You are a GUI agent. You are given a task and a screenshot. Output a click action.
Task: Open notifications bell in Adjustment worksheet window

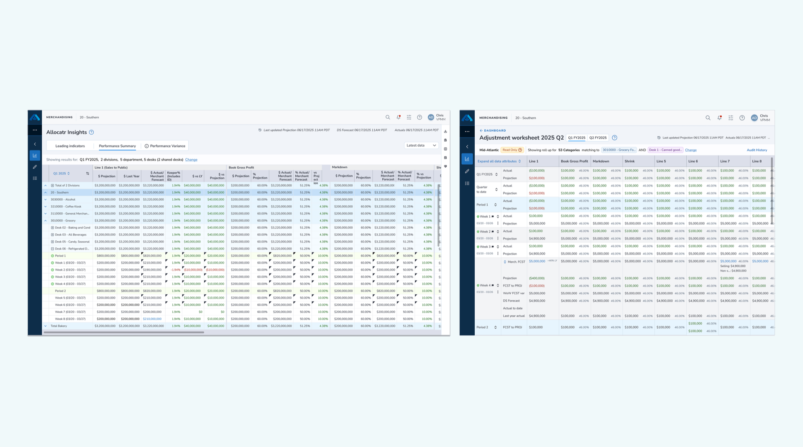pos(719,118)
